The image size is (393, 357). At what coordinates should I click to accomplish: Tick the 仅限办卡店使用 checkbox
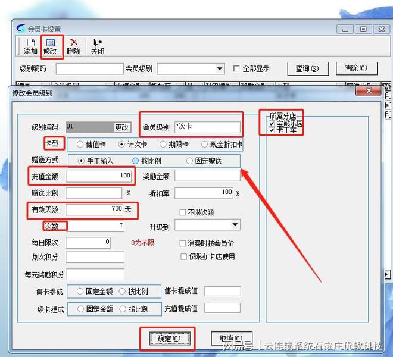[x=183, y=256]
